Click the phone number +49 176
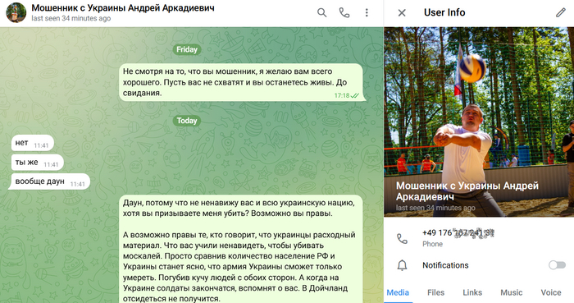This screenshot has height=303, width=574. pos(458,233)
